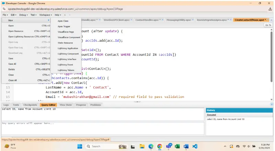
Task: Close the WeatherAPIClient.apxc tab
Action: tap(131, 20)
